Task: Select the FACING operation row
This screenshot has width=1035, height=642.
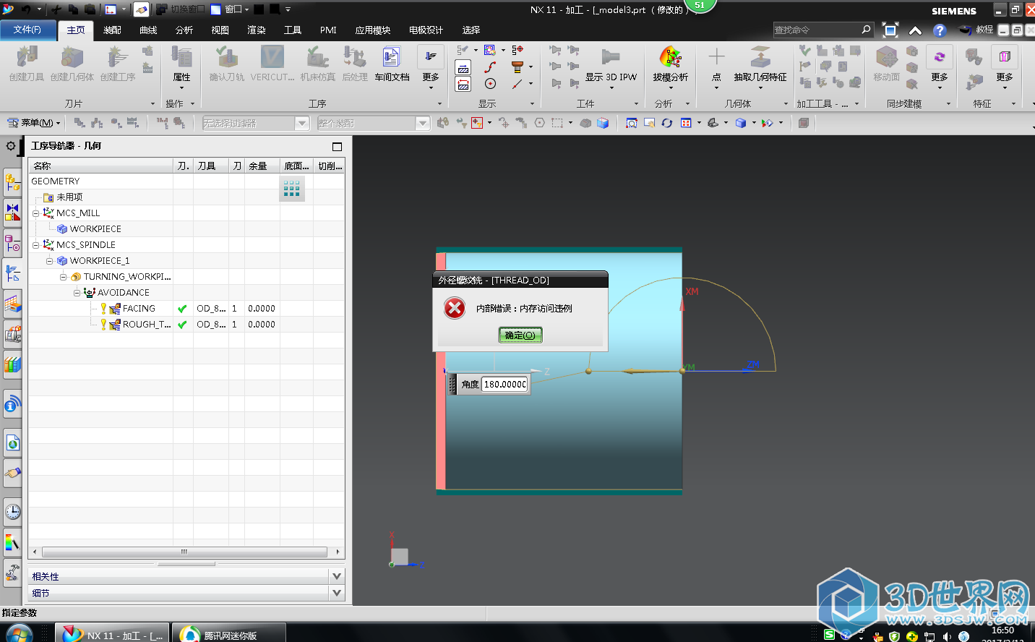Action: pyautogui.click(x=186, y=309)
